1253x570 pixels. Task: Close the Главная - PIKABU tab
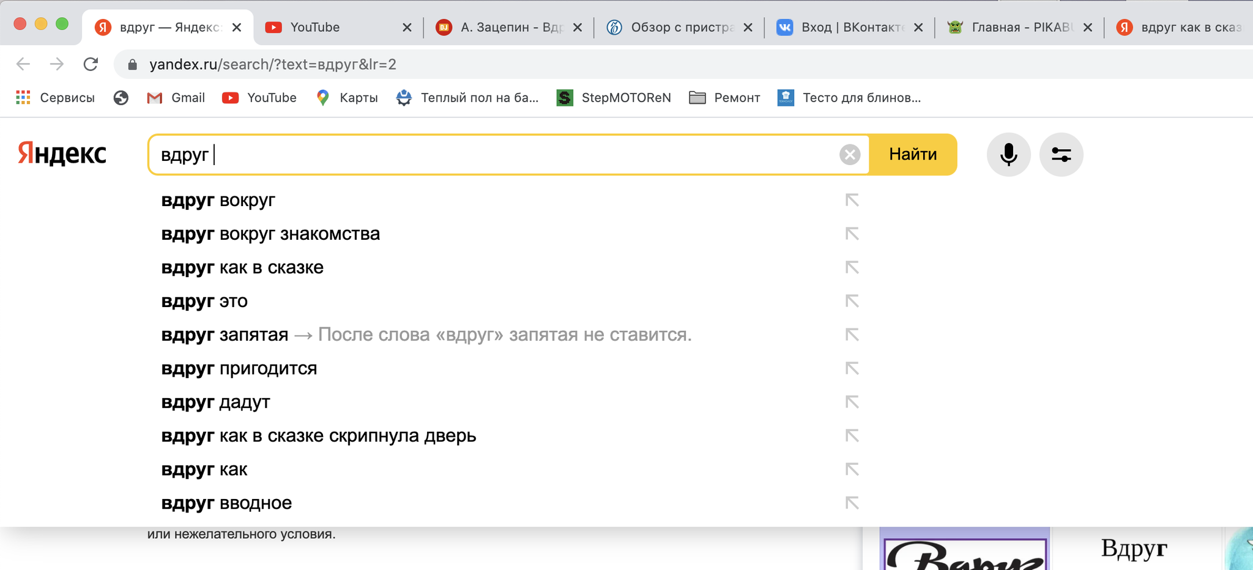(1087, 28)
